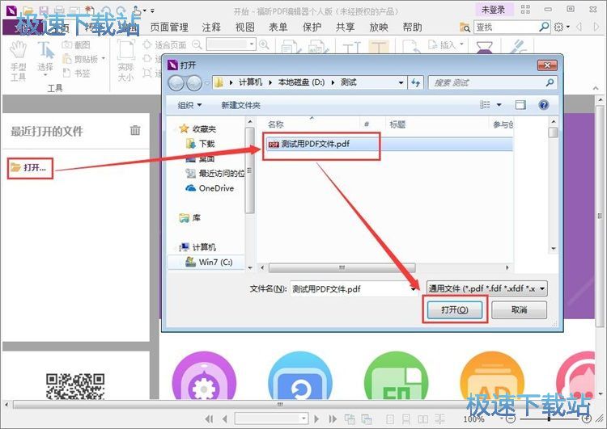Open dialog help question mark
This screenshot has width=607, height=429.
pos(544,105)
